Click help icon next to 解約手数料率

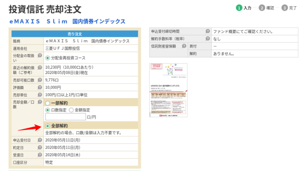[x=208, y=38]
